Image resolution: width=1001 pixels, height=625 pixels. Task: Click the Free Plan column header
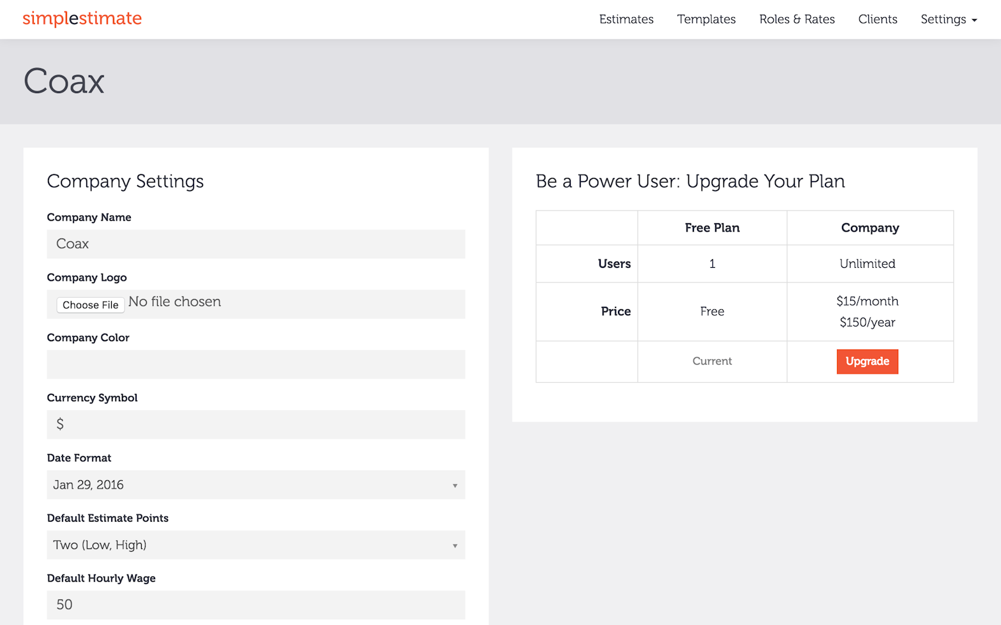[x=712, y=228]
